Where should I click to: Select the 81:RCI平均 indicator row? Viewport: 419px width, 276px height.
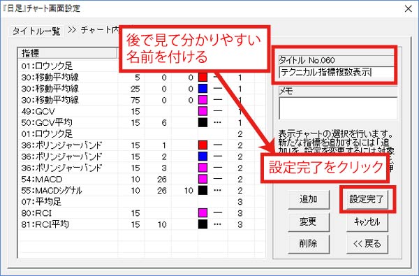pos(142,224)
